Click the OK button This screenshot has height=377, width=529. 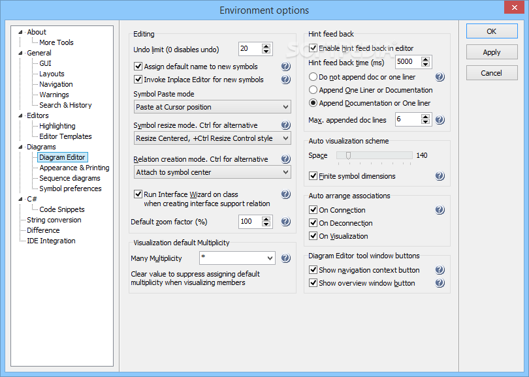pos(492,31)
